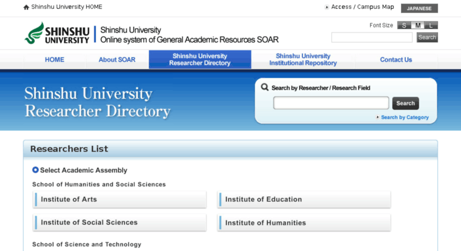Focus the researcher / research field search input

[x=331, y=103]
